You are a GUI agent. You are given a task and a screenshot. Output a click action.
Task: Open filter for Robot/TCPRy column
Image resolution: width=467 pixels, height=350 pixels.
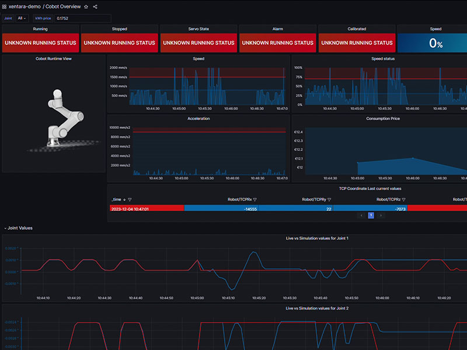[x=329, y=199]
